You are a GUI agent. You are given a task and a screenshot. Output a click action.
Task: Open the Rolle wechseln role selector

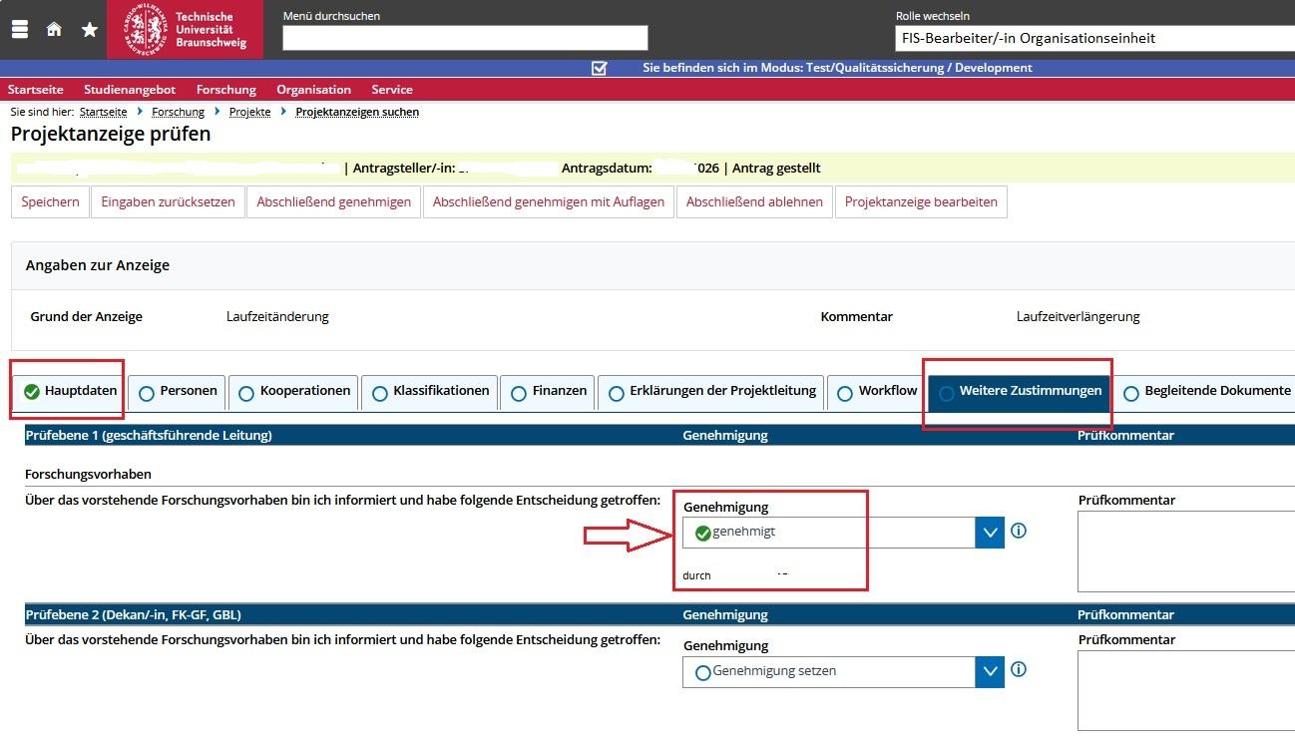[x=1094, y=38]
